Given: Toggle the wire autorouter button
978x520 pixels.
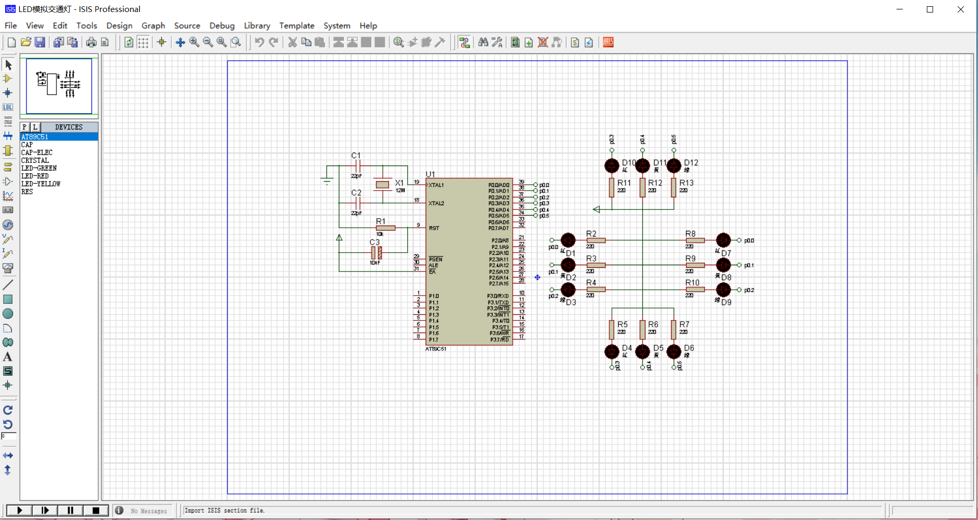Looking at the screenshot, I should 465,42.
